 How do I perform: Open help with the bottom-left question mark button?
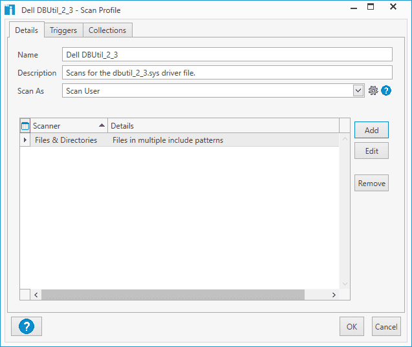click(27, 326)
